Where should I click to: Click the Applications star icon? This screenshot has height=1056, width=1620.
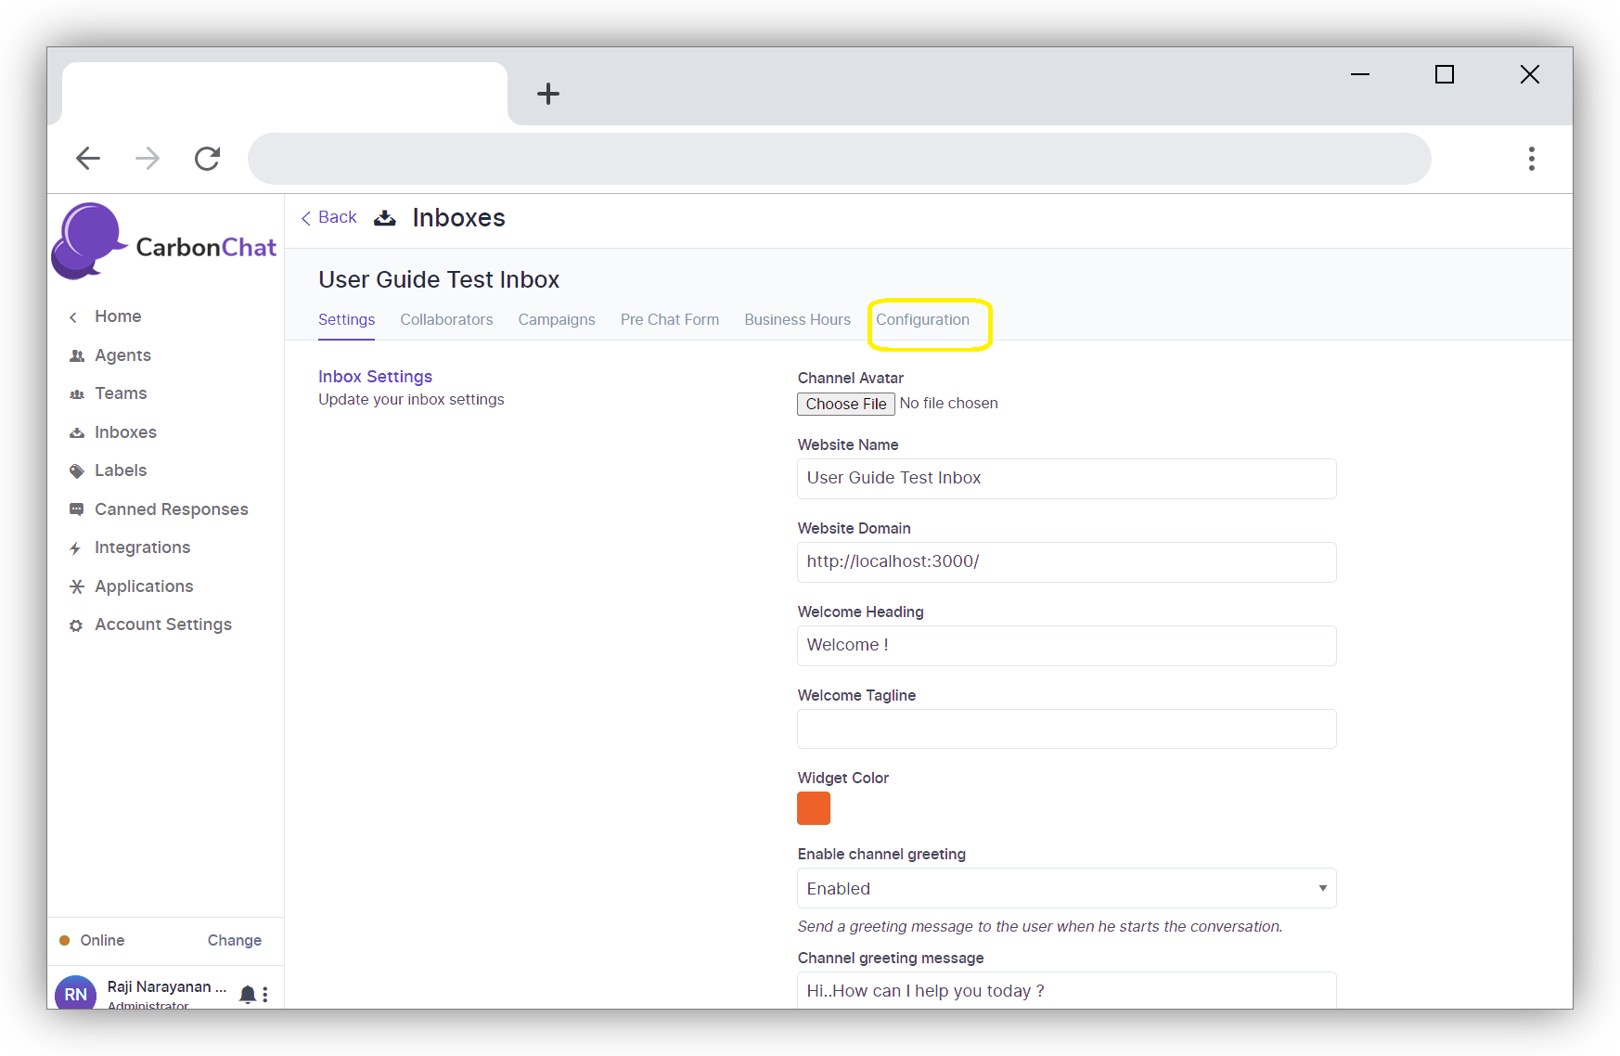77,586
